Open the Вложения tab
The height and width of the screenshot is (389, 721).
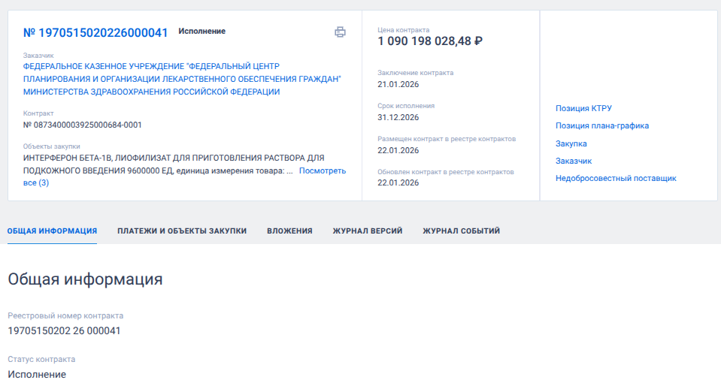coord(289,231)
